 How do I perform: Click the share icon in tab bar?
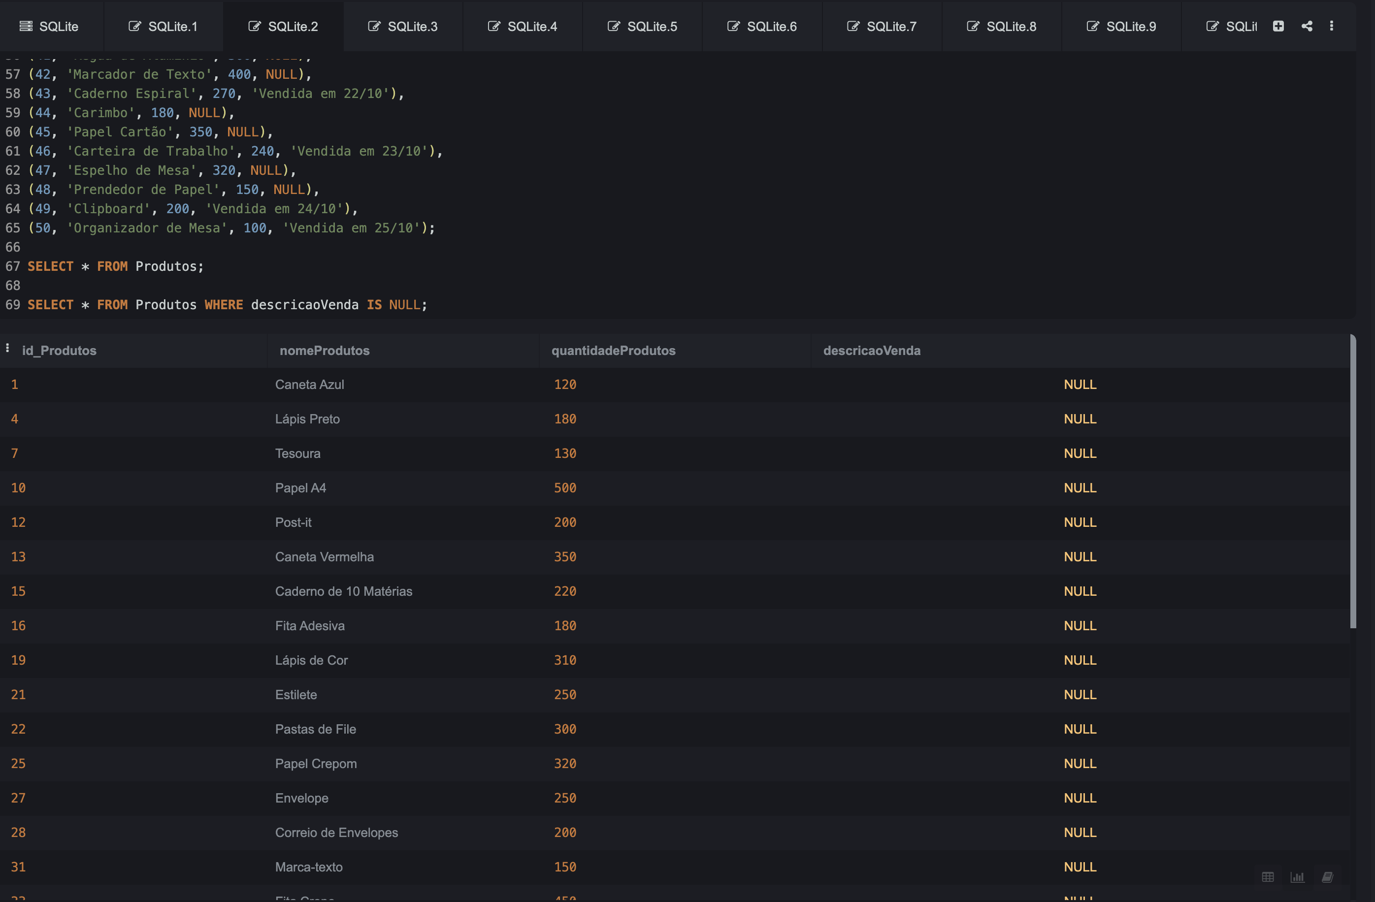point(1307,26)
